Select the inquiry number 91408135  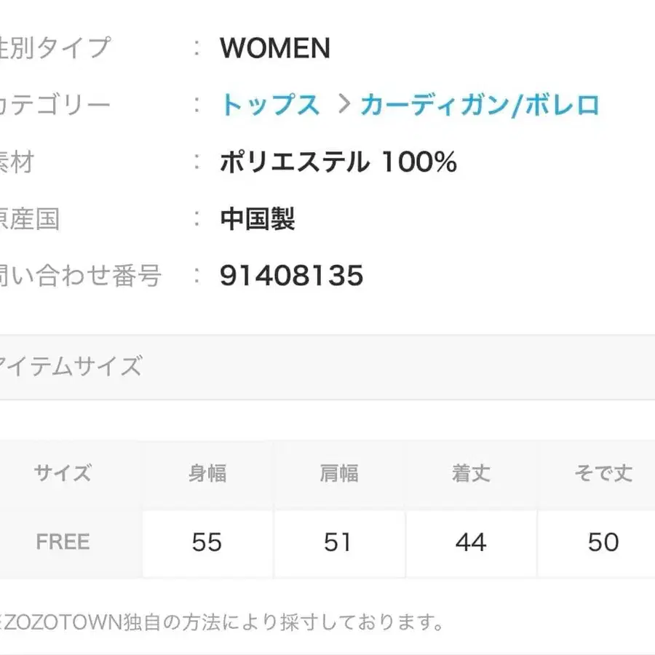291,276
